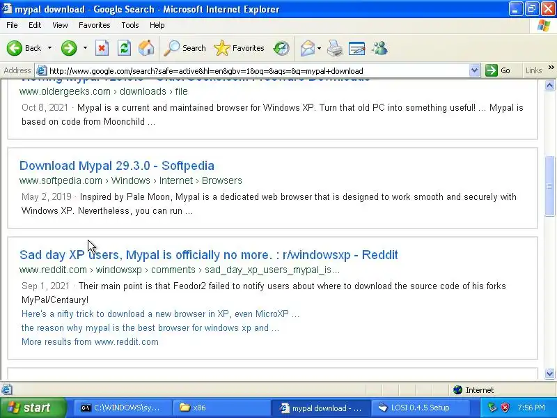Click the Safely Remove Hardware tray icon

[x=492, y=408]
